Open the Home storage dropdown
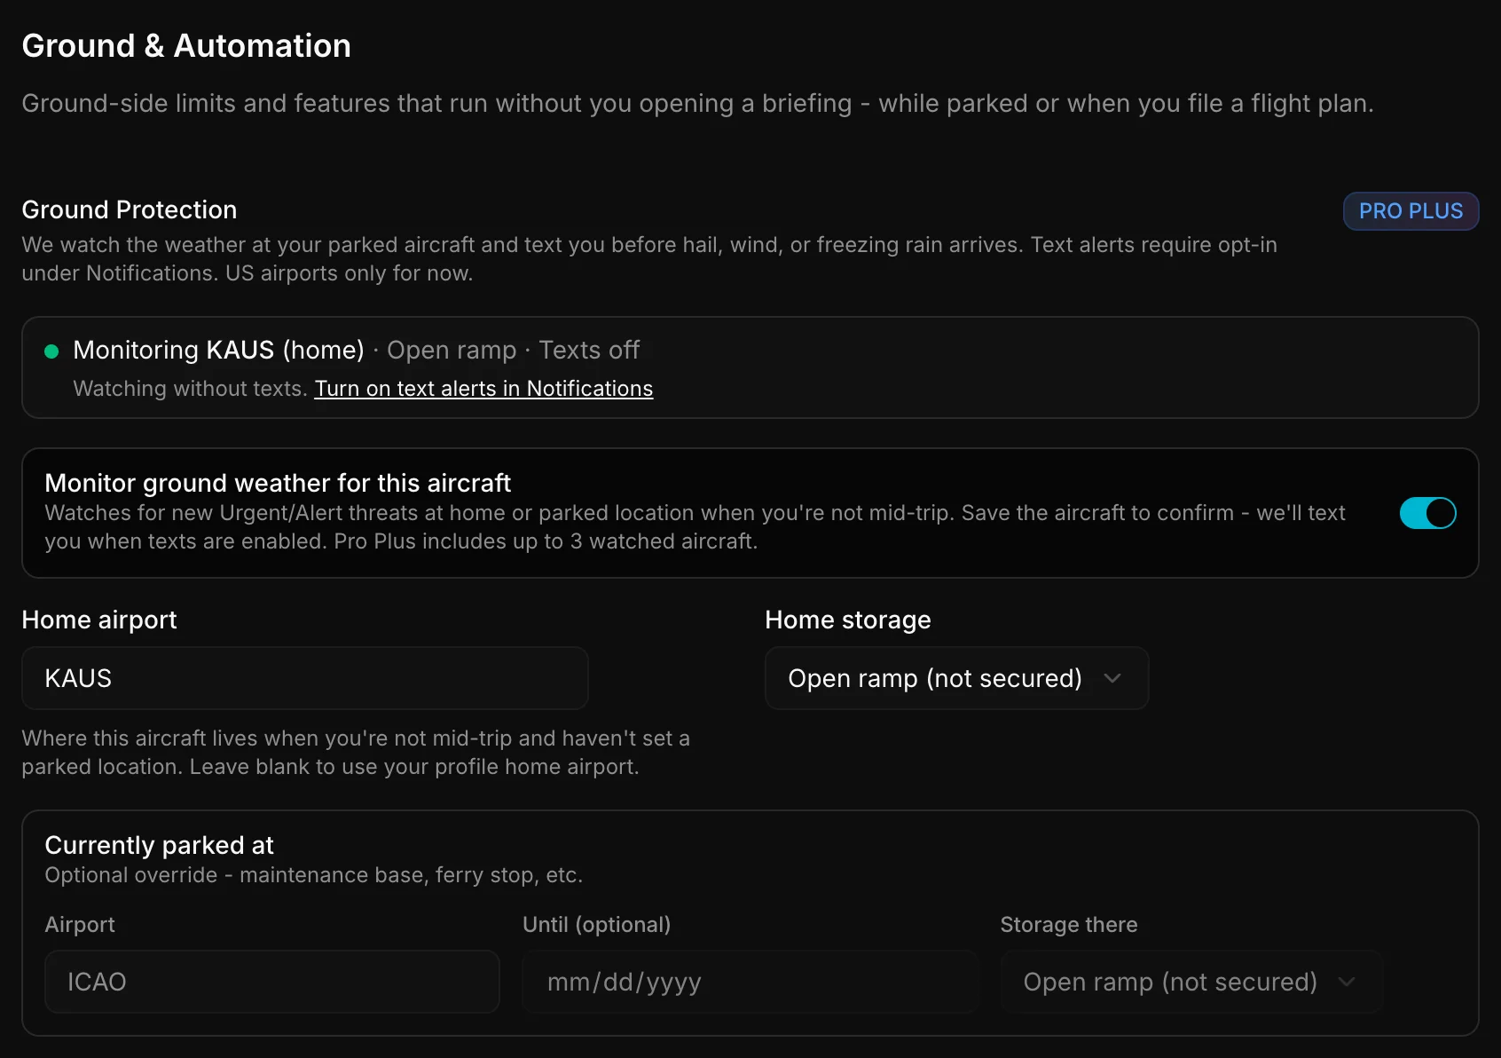The height and width of the screenshot is (1058, 1501). [956, 678]
